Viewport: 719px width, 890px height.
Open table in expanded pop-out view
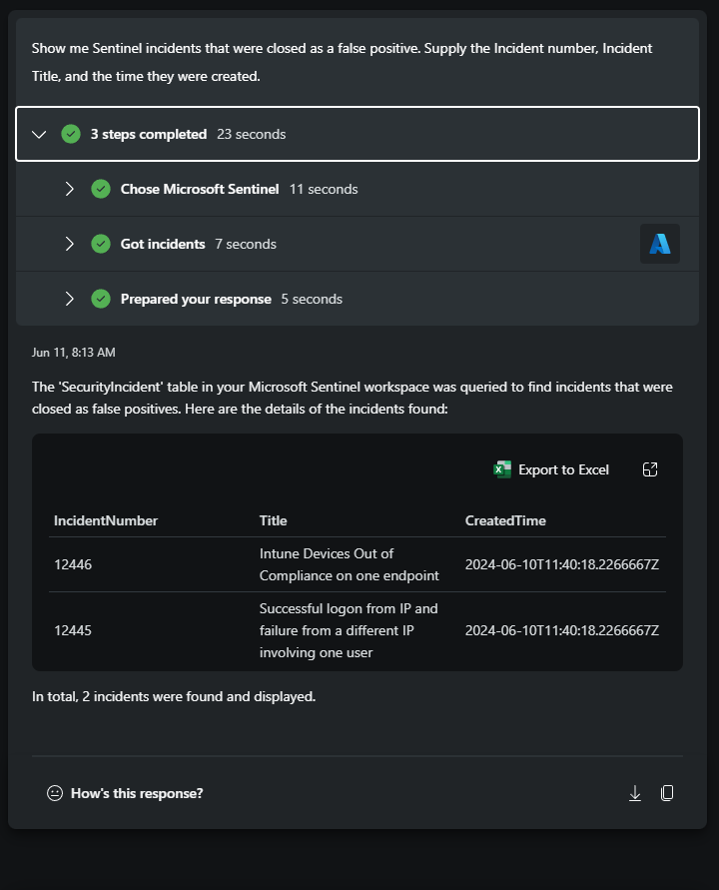click(x=650, y=470)
